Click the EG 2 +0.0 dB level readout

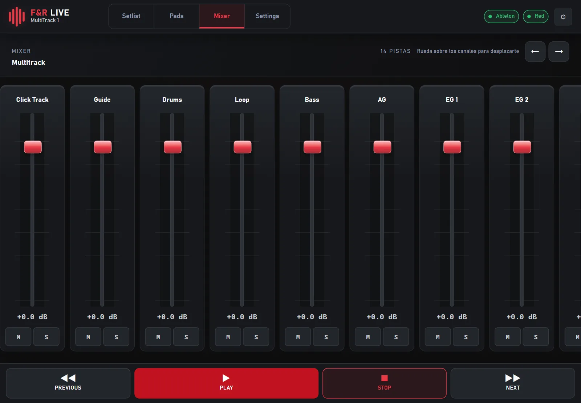(x=521, y=317)
